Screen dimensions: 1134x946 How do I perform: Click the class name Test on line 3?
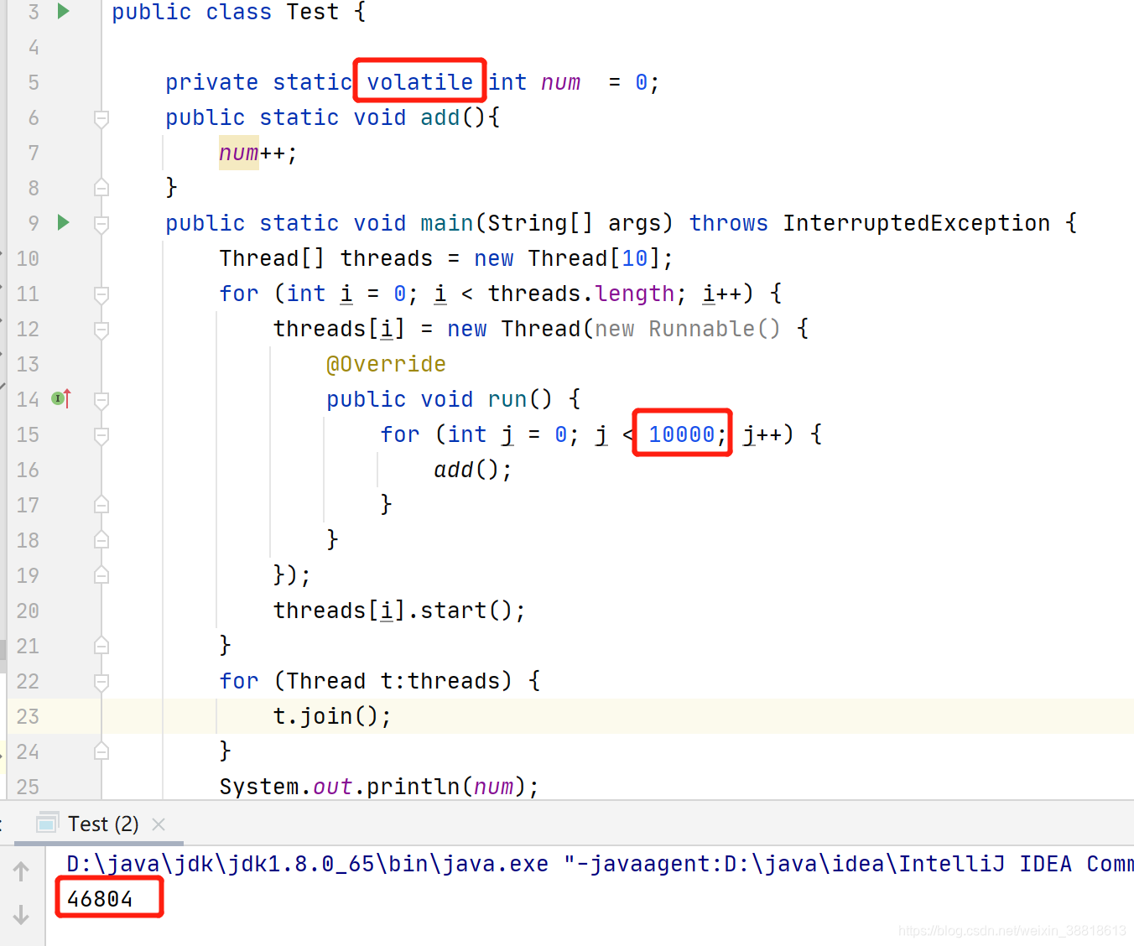click(313, 12)
